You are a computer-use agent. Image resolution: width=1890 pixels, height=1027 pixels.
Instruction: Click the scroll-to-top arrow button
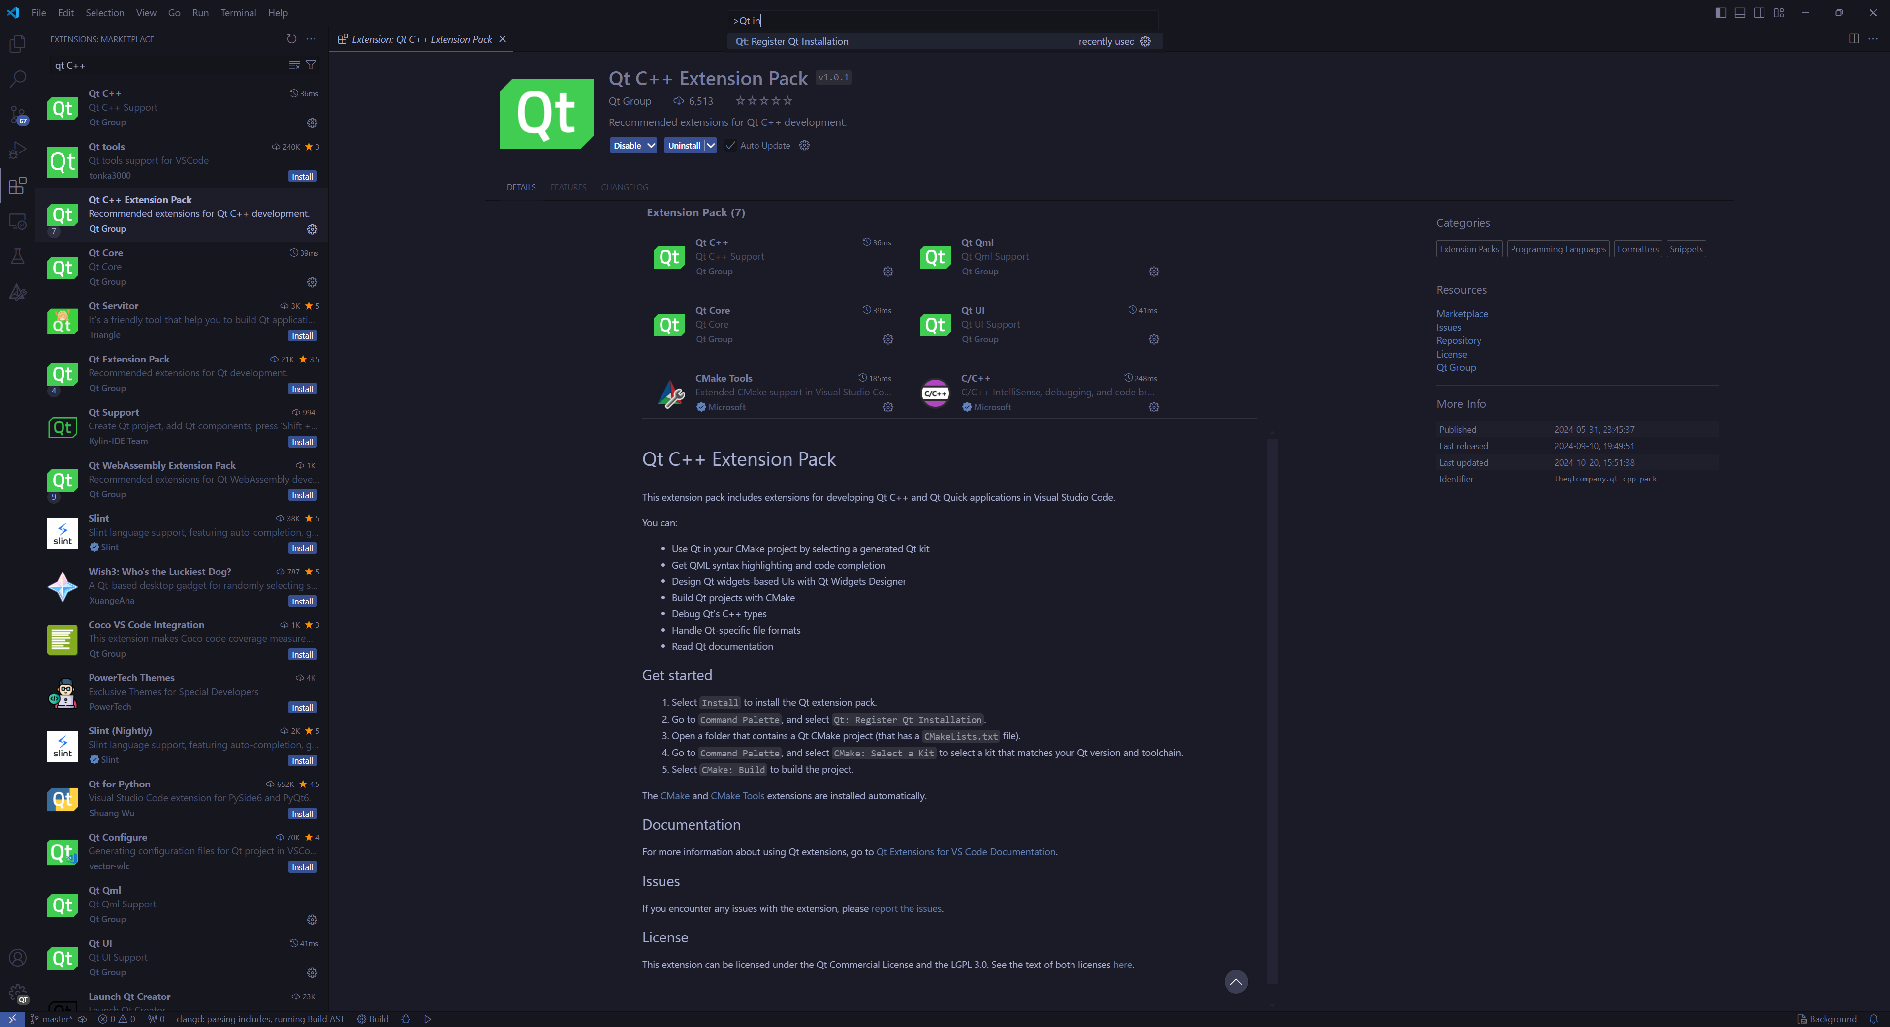1235,982
